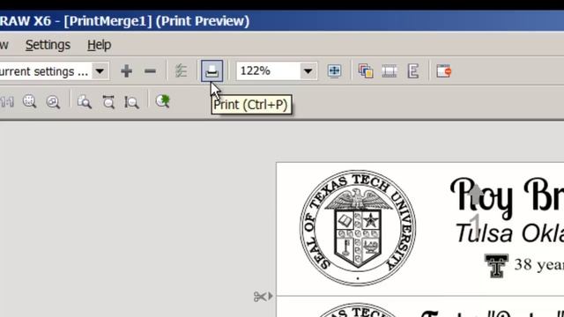Click the scissors cut marker
The image size is (564, 317).
[263, 297]
